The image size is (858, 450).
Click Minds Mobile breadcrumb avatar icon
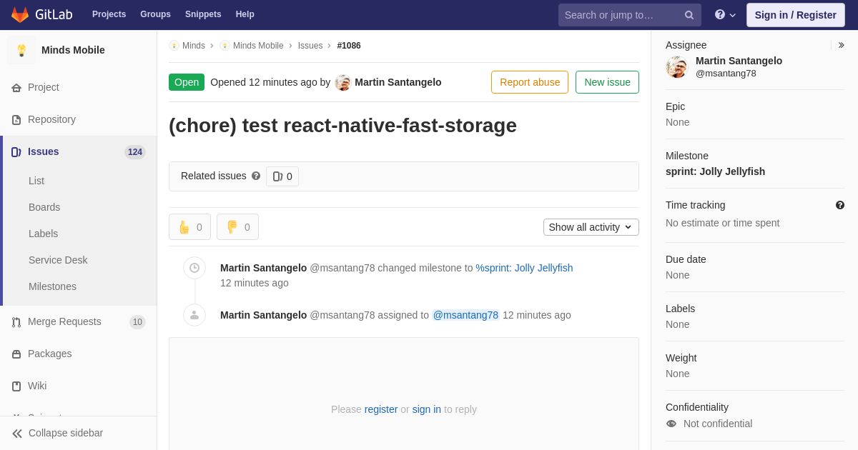point(225,46)
